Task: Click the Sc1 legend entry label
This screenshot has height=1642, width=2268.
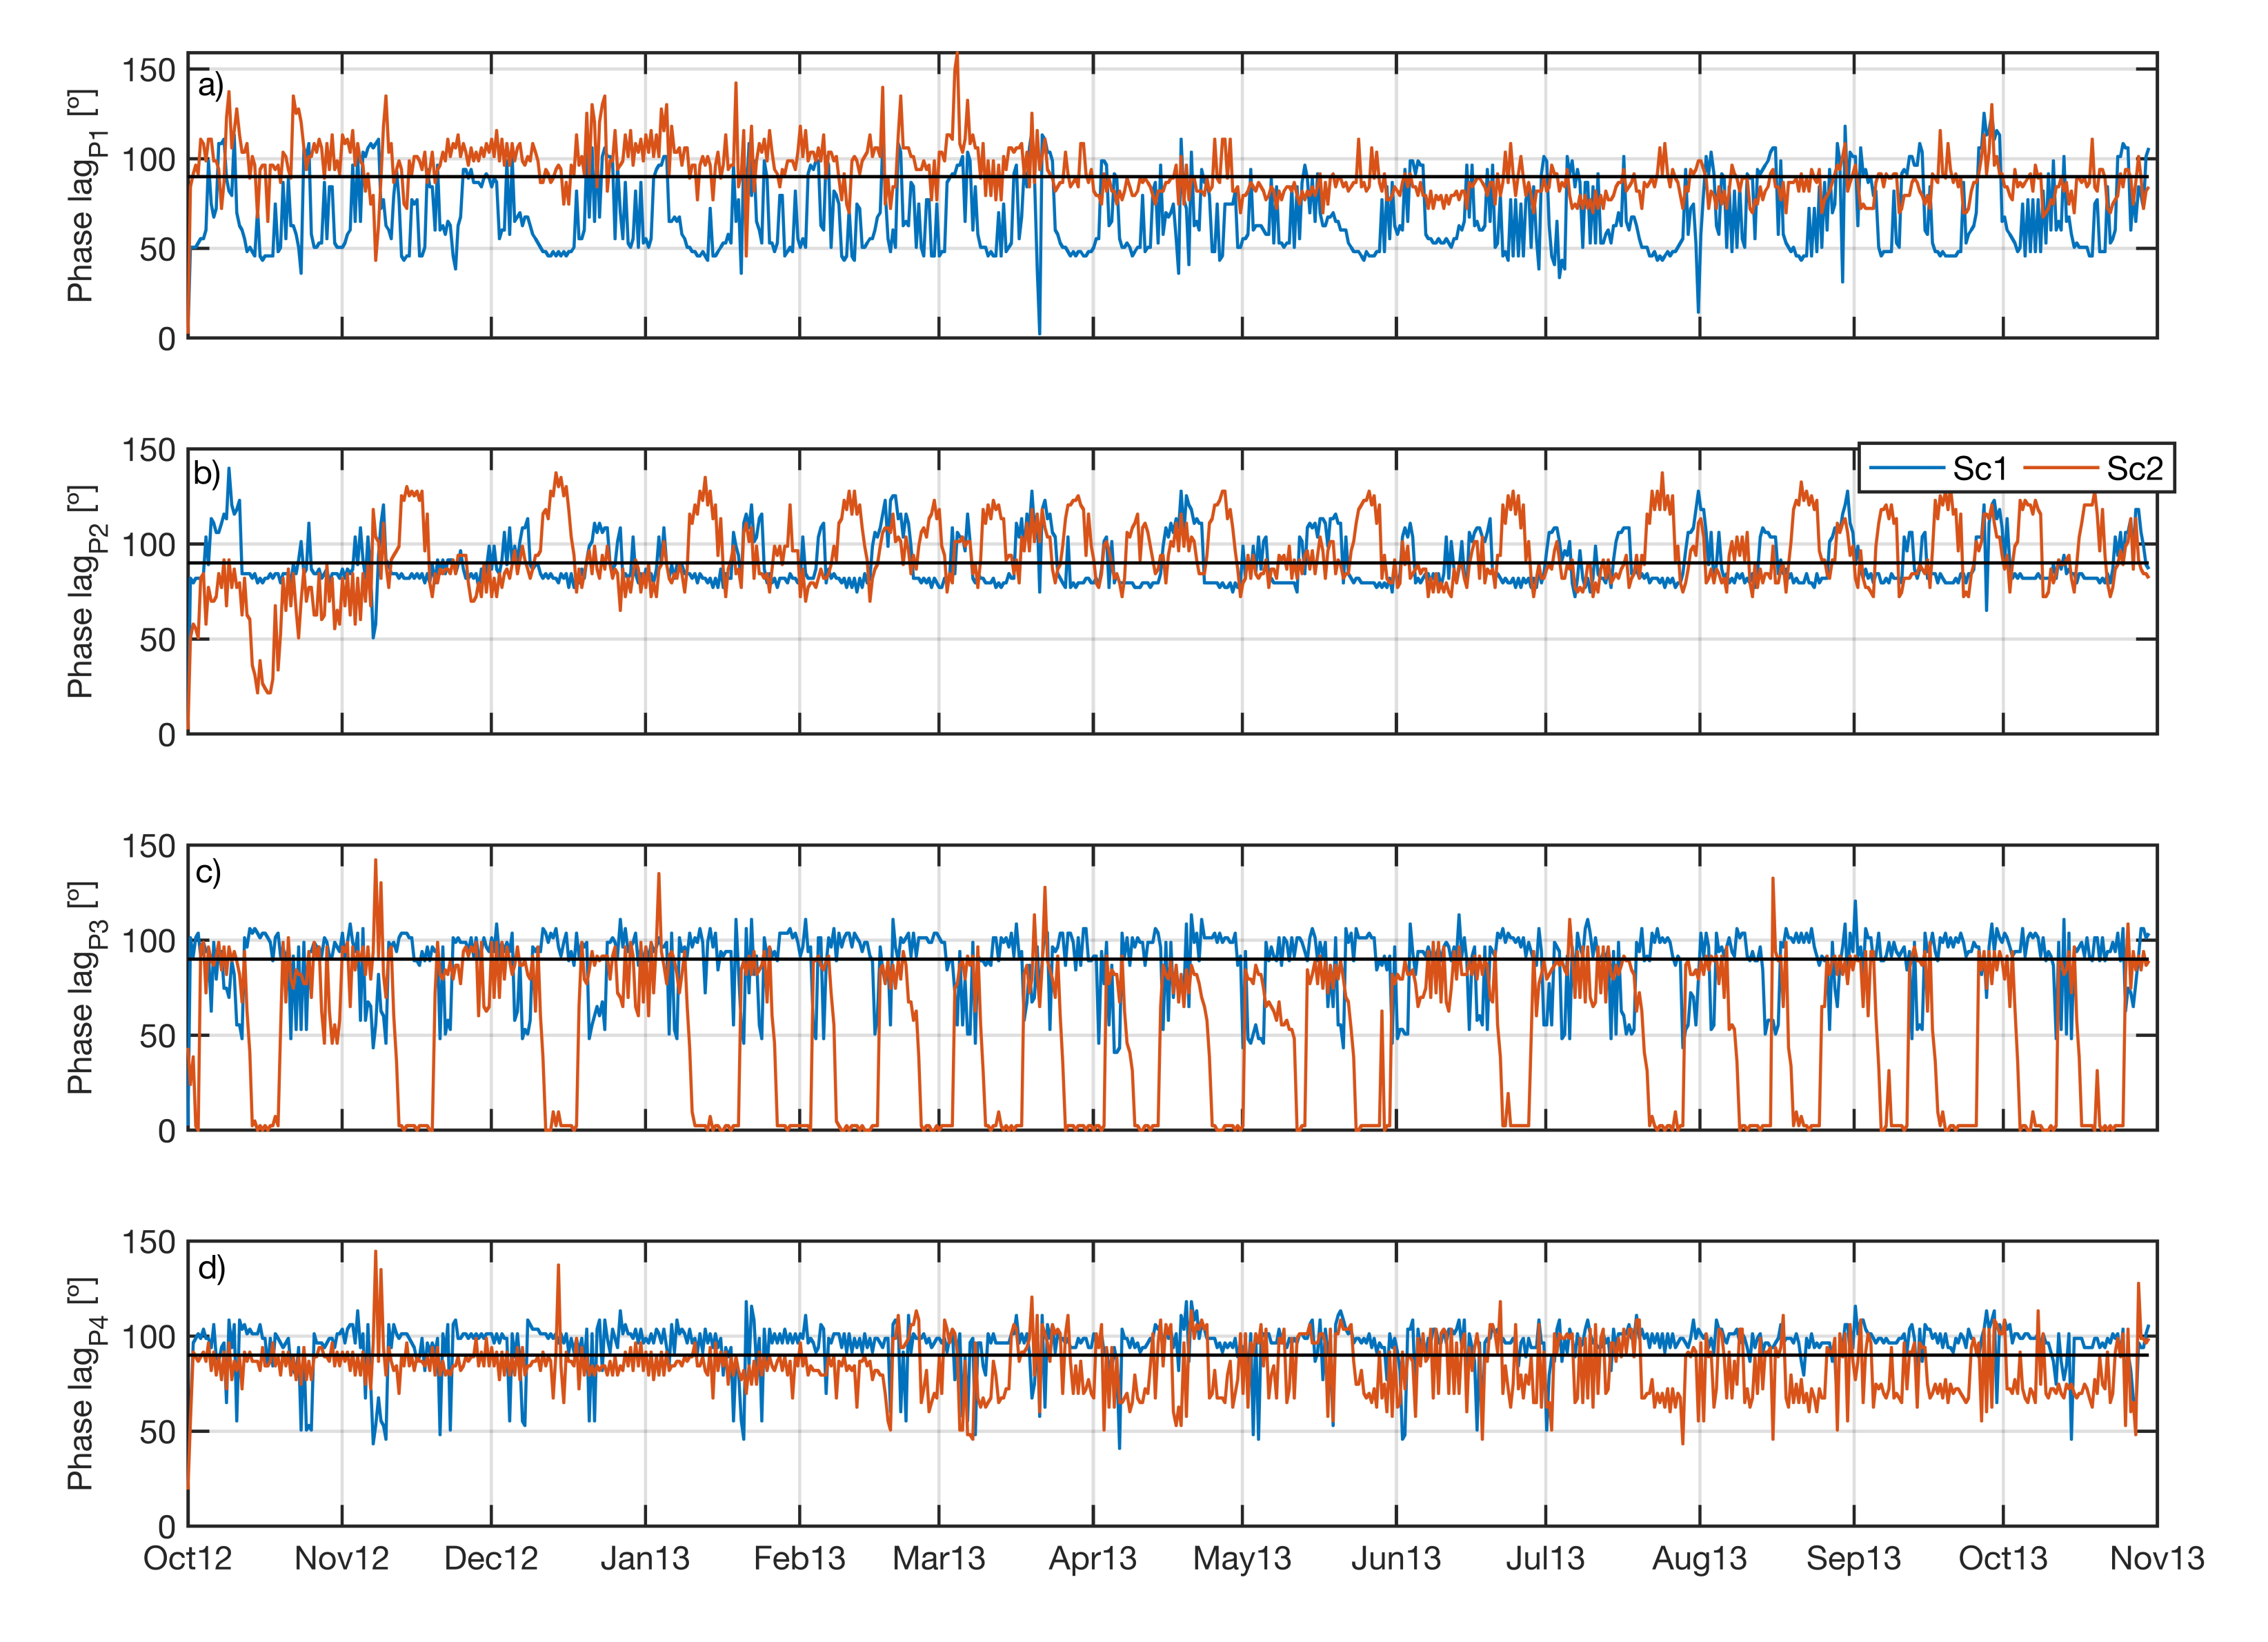Action: [x=1980, y=469]
